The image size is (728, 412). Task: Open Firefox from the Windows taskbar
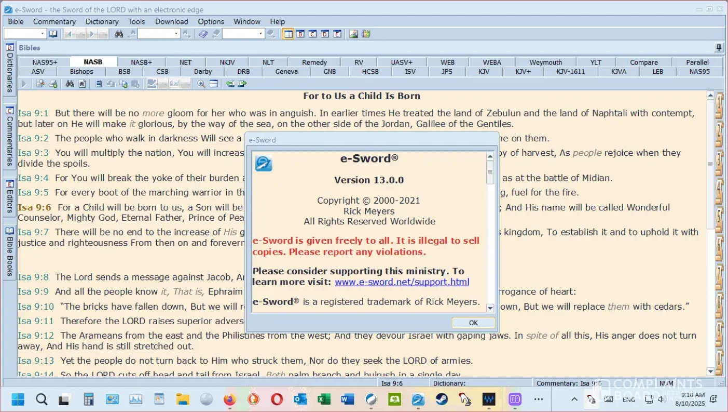[x=229, y=399]
